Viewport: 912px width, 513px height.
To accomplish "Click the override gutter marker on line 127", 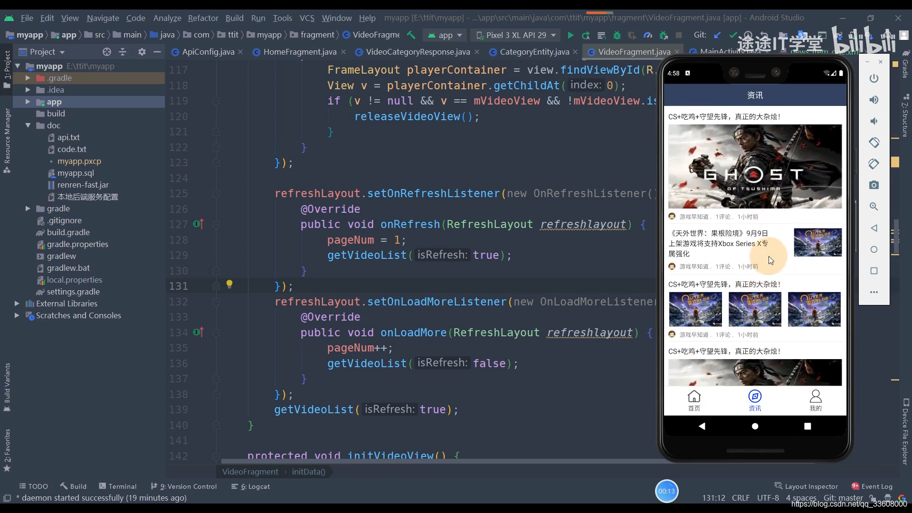I will [199, 224].
